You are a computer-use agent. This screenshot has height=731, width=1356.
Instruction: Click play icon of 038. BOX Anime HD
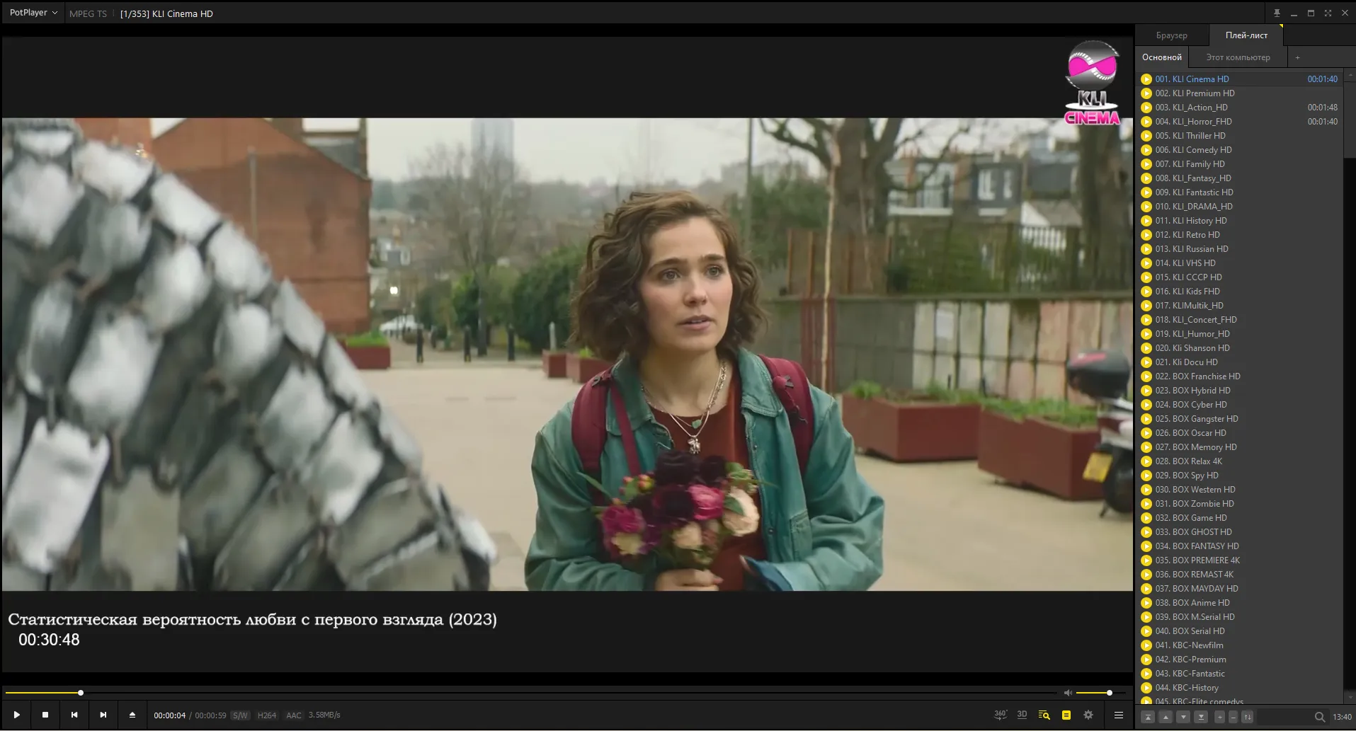click(1146, 603)
